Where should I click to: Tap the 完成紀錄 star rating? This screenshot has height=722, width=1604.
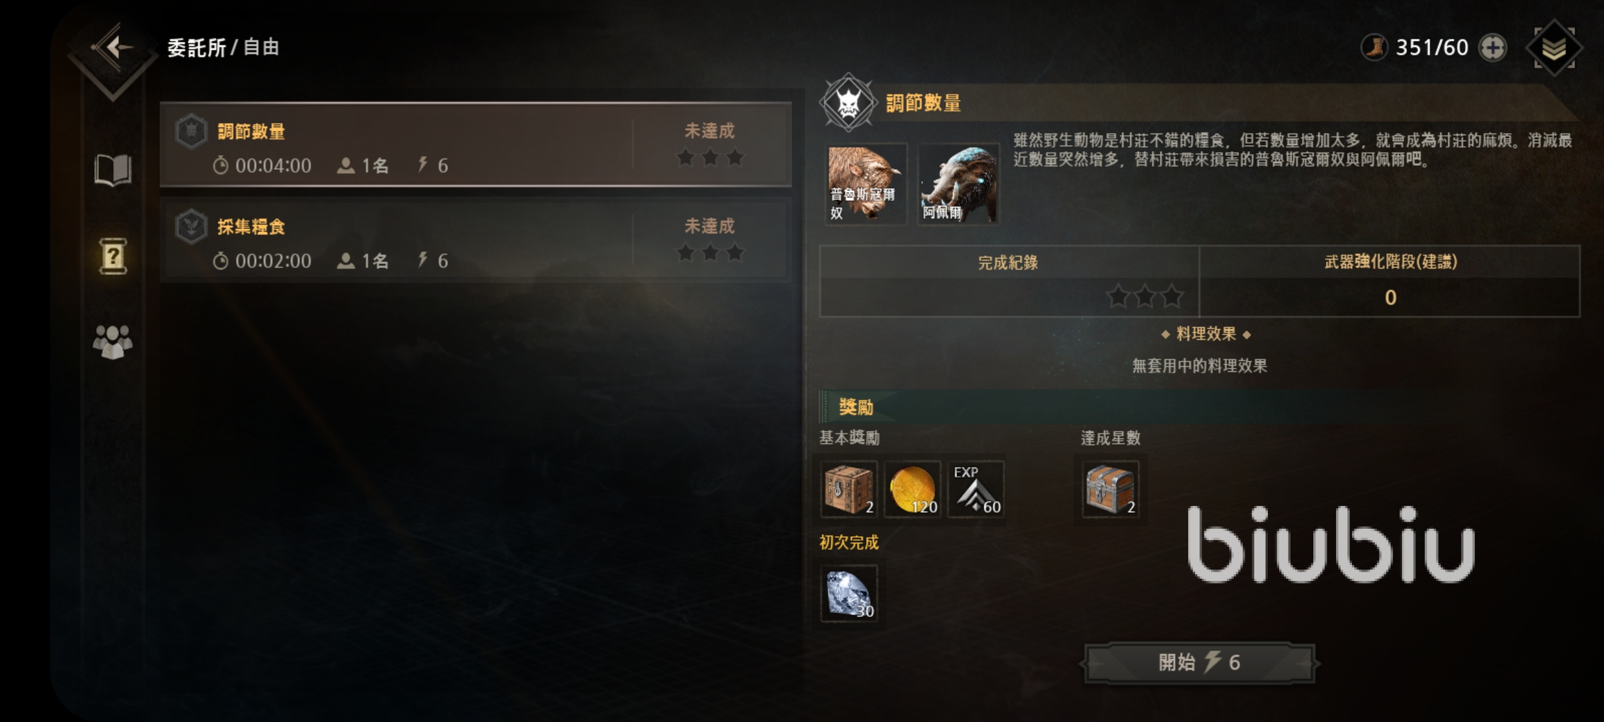click(1144, 296)
